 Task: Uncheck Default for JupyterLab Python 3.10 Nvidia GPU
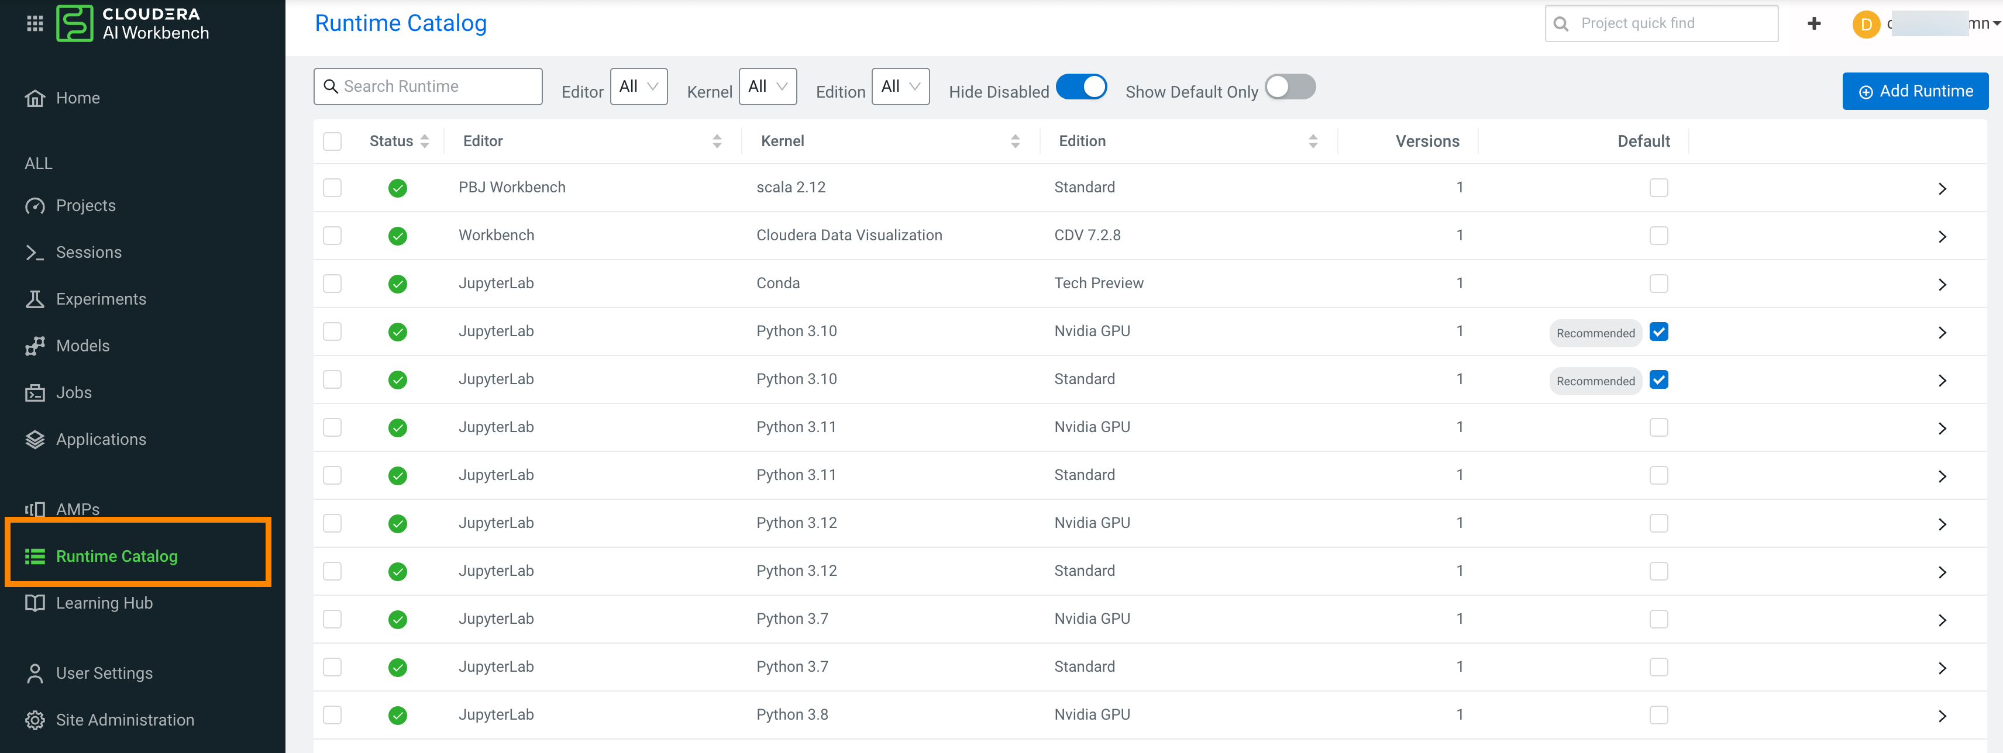point(1658,332)
